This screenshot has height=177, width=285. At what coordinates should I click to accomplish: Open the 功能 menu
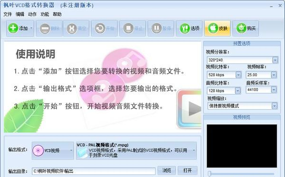click(x=45, y=14)
